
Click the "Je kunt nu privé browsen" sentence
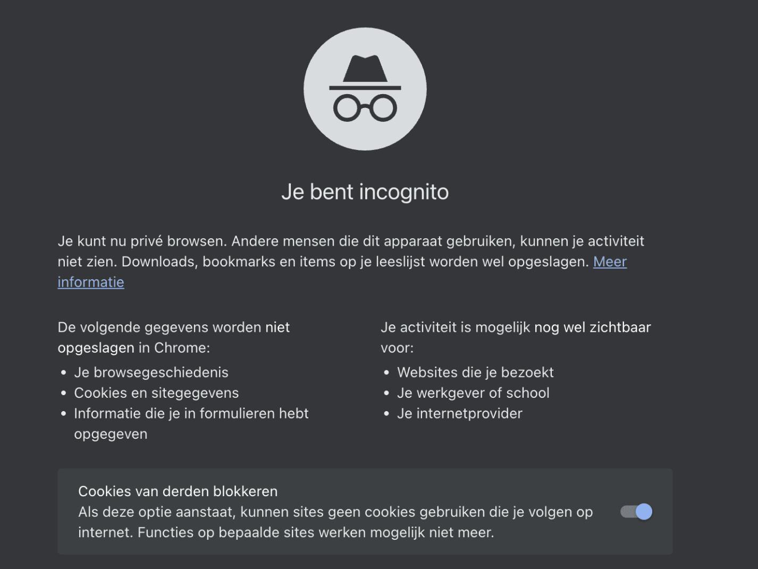[142, 241]
